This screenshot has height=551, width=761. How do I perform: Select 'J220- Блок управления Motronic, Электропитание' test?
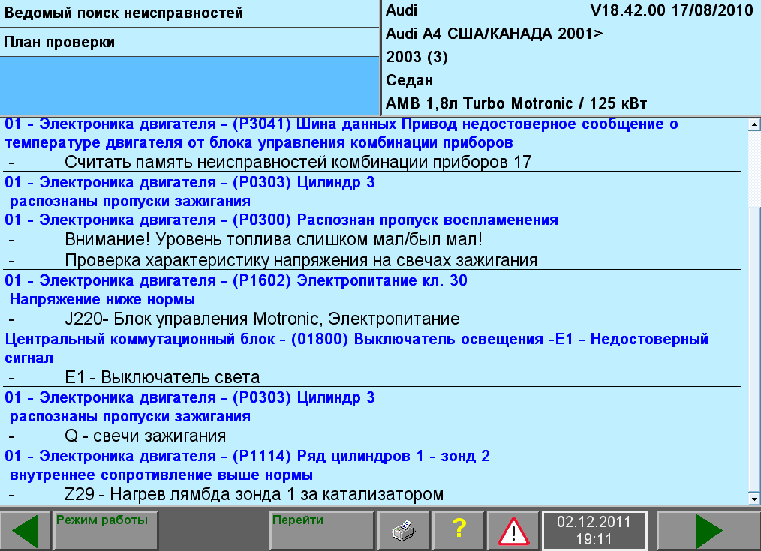tap(262, 319)
